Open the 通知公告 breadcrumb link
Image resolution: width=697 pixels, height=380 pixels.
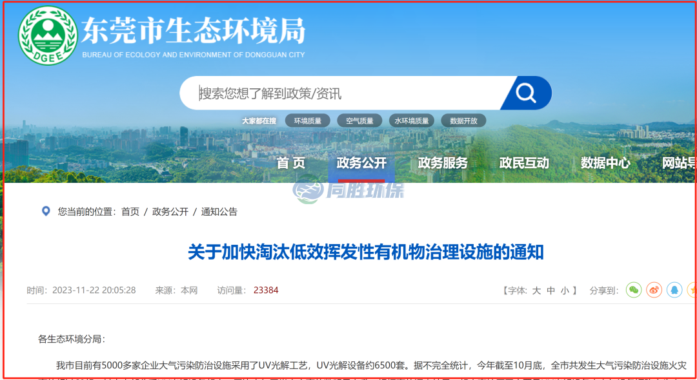(x=220, y=211)
